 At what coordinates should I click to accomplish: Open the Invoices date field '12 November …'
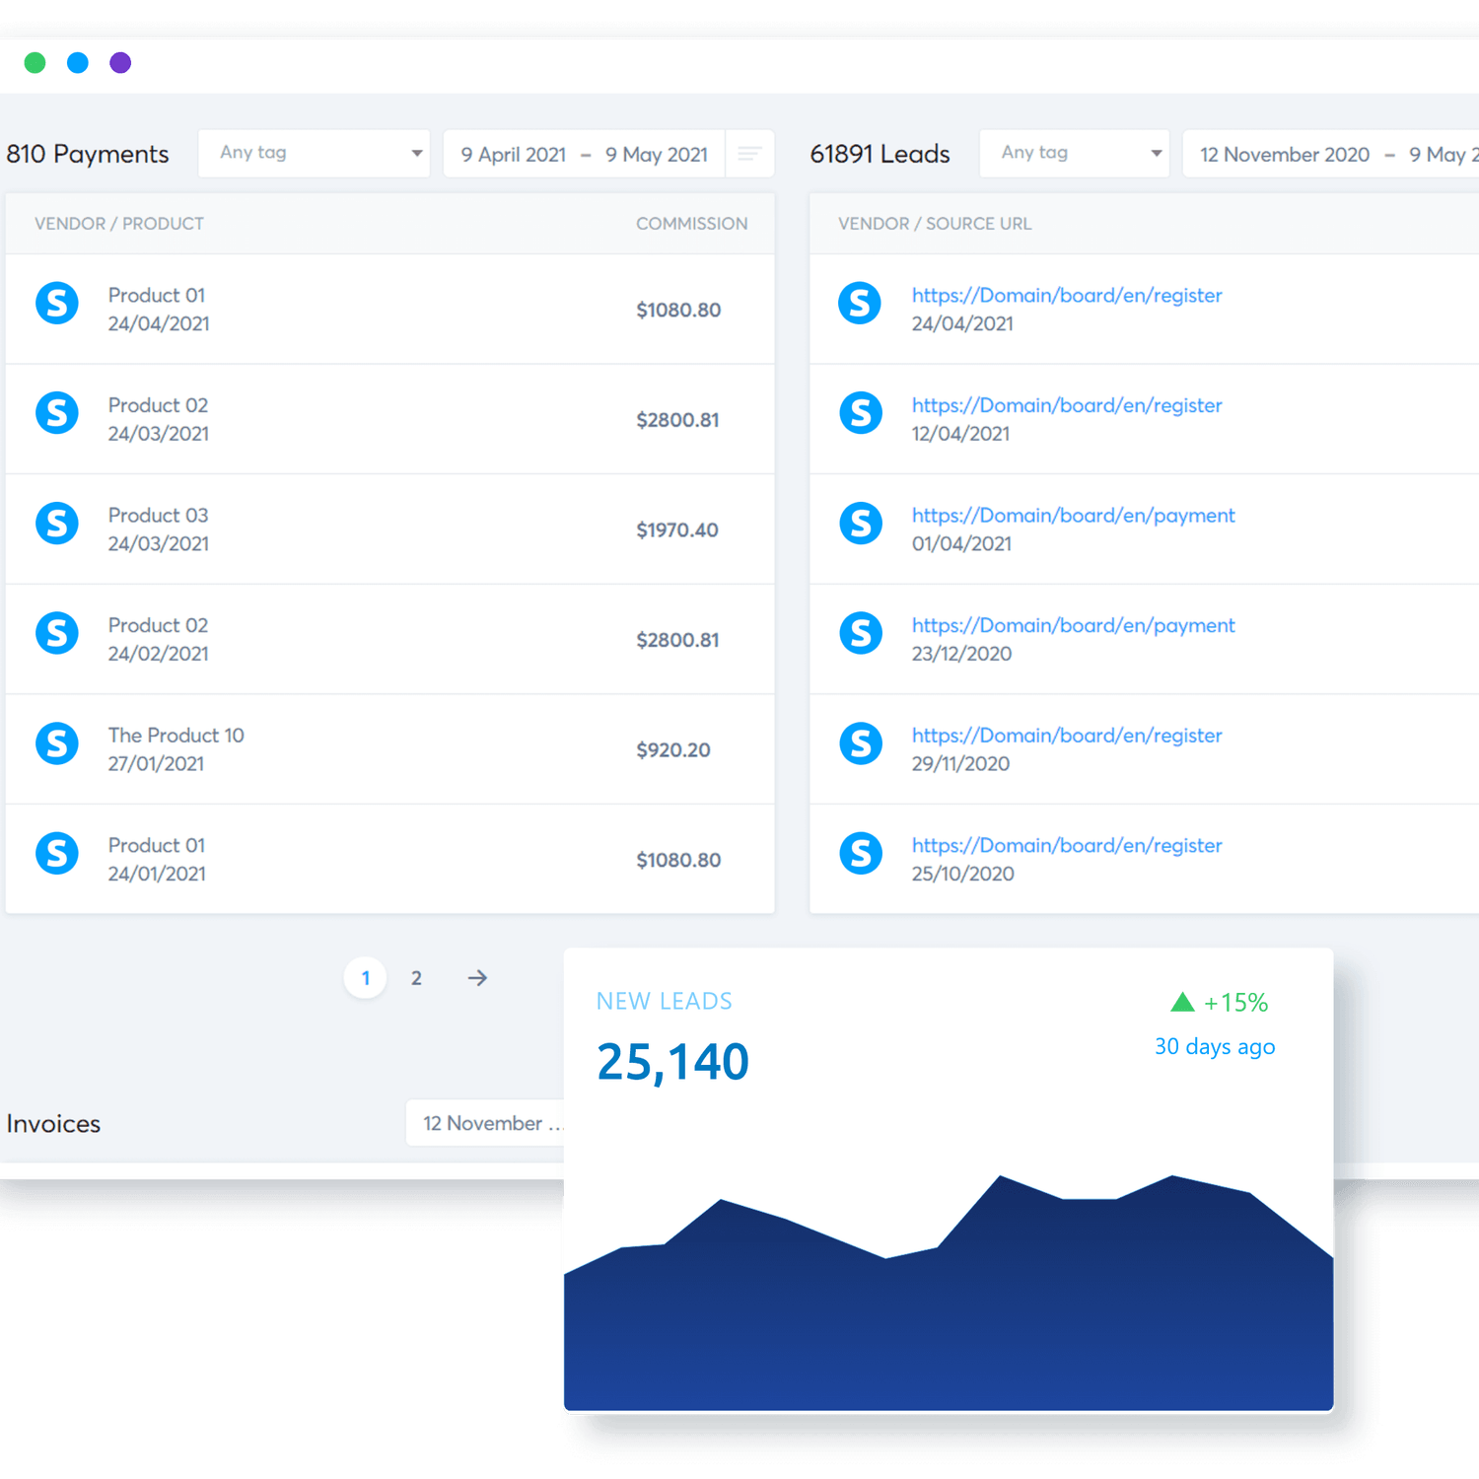pyautogui.click(x=485, y=1123)
